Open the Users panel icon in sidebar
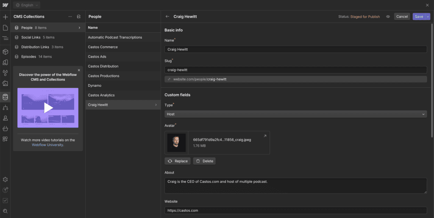This screenshot has height=218, width=434. click(5, 118)
